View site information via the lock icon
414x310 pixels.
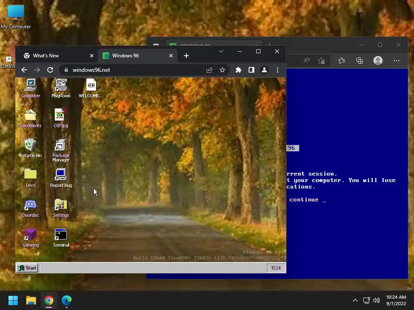tap(66, 70)
